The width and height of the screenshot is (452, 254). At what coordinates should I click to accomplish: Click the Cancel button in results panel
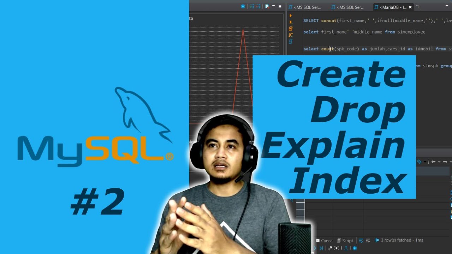pyautogui.click(x=324, y=241)
